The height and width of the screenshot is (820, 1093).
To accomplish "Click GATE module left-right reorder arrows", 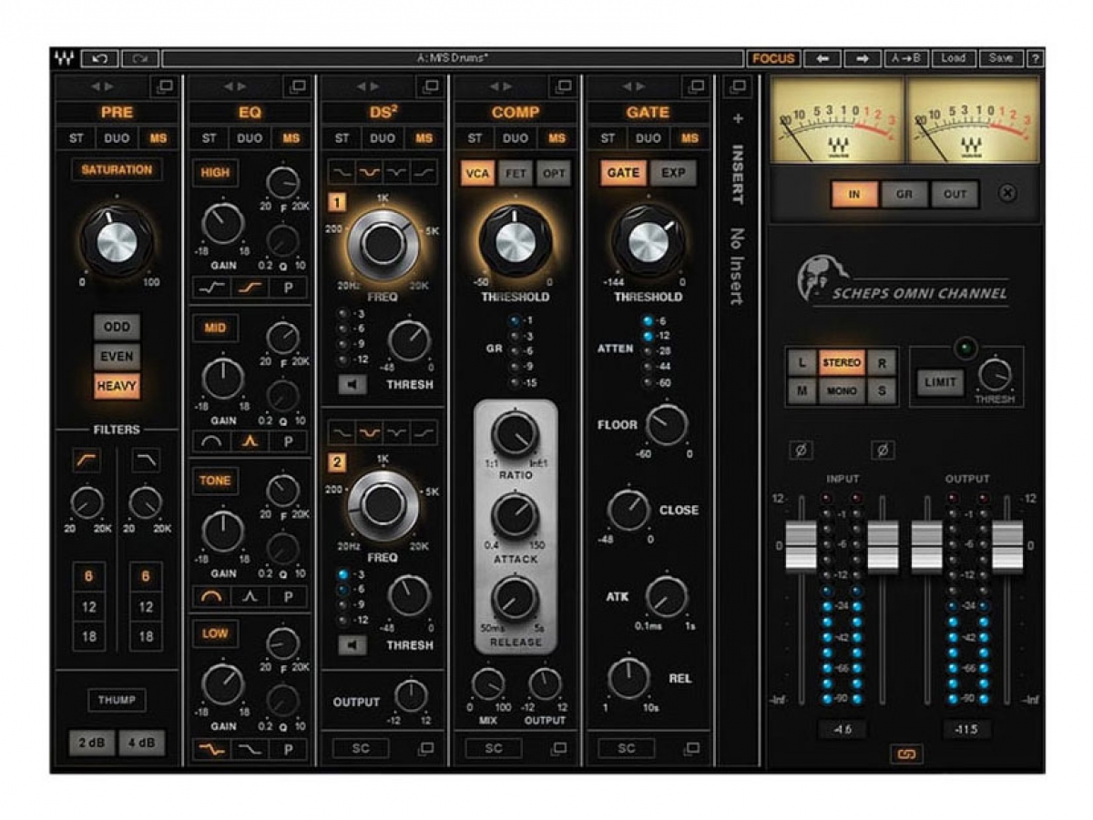I will [x=634, y=86].
